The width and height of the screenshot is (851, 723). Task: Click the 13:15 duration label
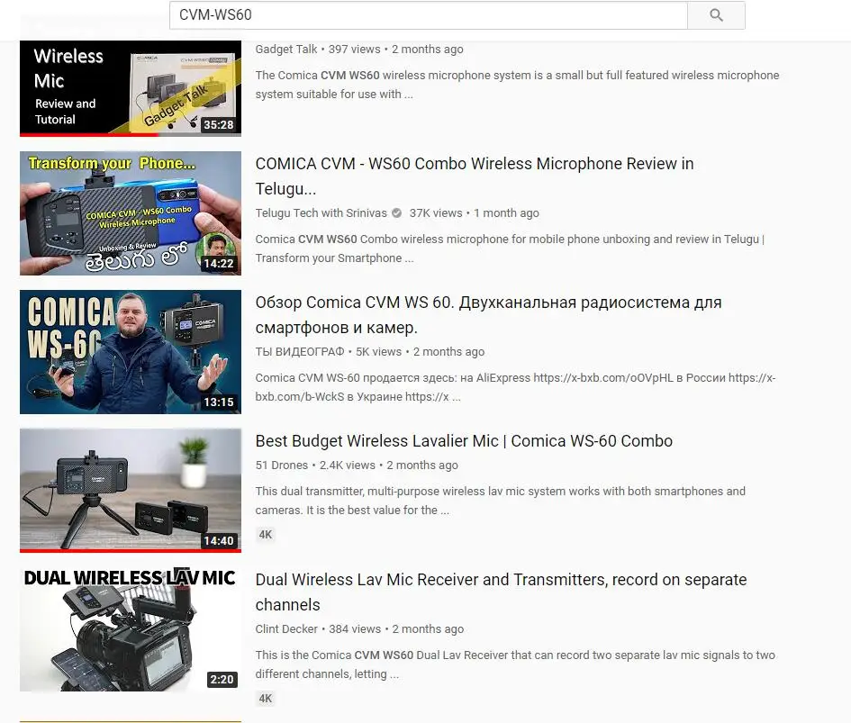pyautogui.click(x=218, y=402)
